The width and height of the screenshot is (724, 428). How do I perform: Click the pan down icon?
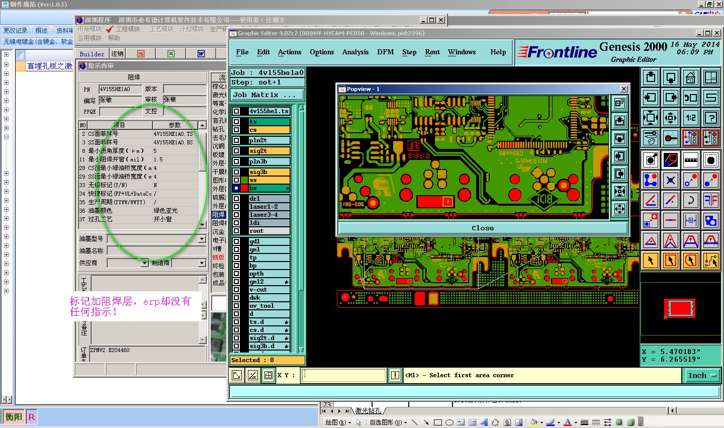pos(671,77)
